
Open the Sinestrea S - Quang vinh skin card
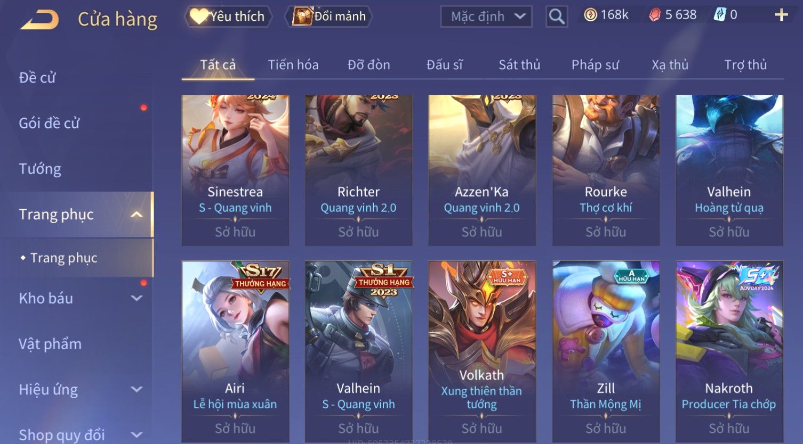[x=235, y=170]
